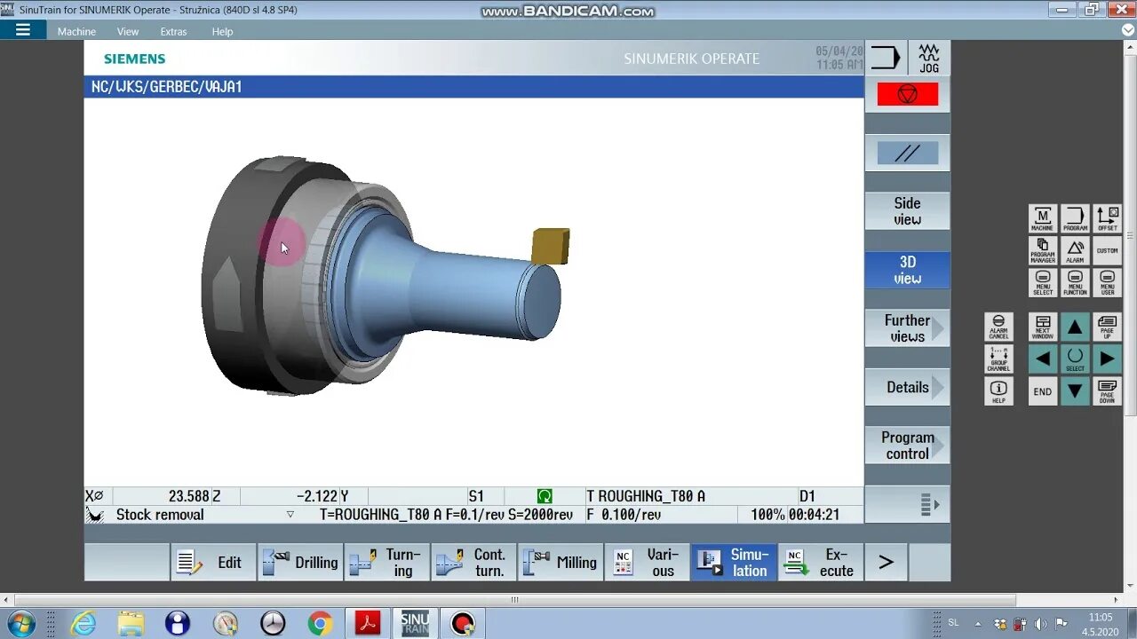Select the Simulation softkey

pyautogui.click(x=735, y=562)
